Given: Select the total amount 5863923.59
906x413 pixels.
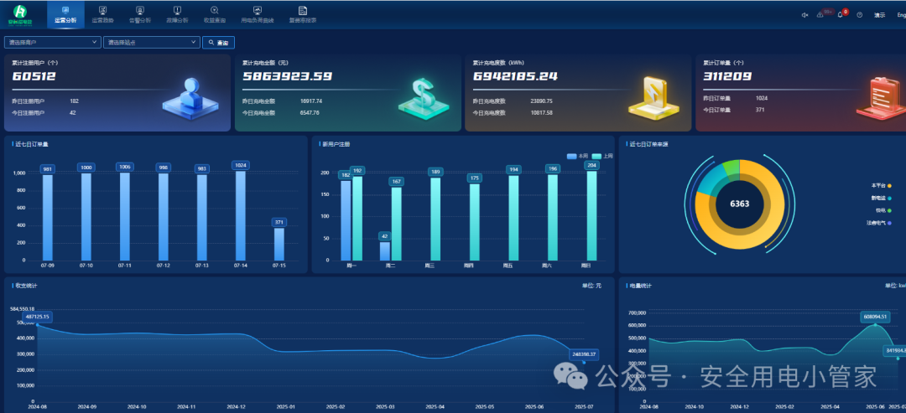Looking at the screenshot, I should coord(287,76).
